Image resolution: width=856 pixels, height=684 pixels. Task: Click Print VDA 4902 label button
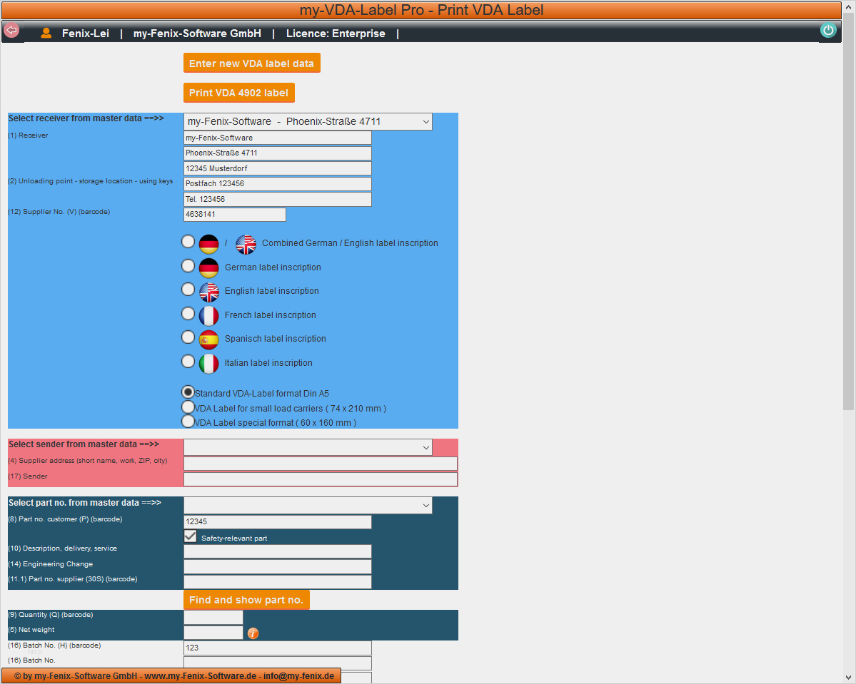pos(239,93)
